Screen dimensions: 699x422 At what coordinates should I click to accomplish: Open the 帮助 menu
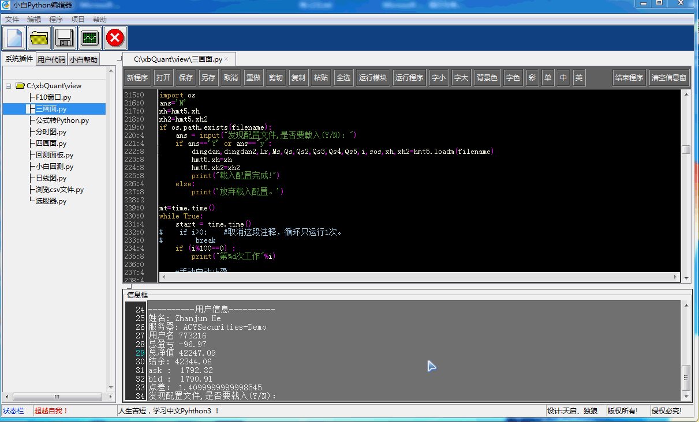click(x=100, y=20)
